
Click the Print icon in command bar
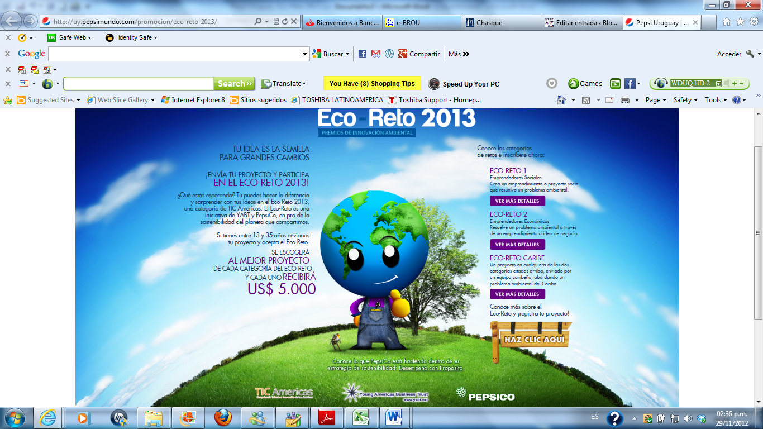(624, 100)
